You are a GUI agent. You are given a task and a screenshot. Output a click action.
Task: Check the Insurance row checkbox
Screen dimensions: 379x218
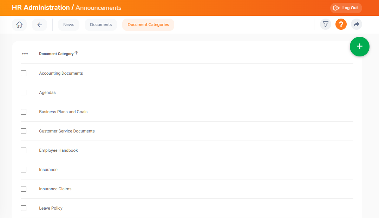point(24,170)
